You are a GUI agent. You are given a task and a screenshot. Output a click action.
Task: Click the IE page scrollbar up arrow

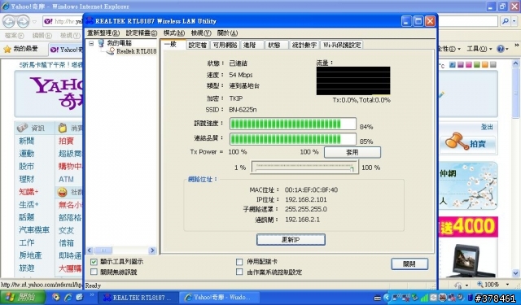click(x=515, y=63)
